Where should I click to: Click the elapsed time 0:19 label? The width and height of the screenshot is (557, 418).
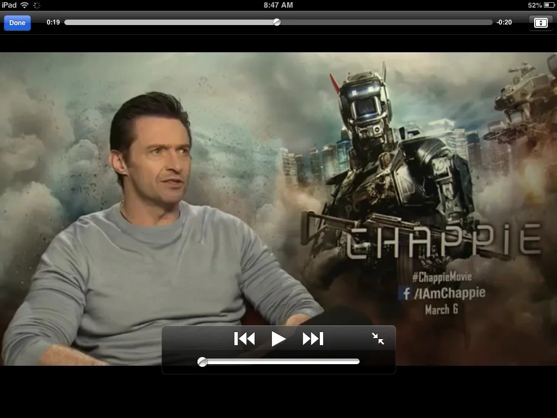(x=53, y=22)
